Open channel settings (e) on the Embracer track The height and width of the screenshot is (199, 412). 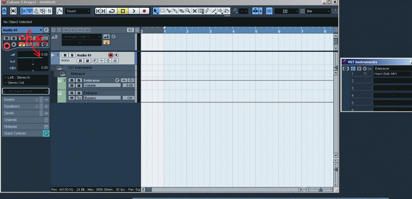[117, 80]
